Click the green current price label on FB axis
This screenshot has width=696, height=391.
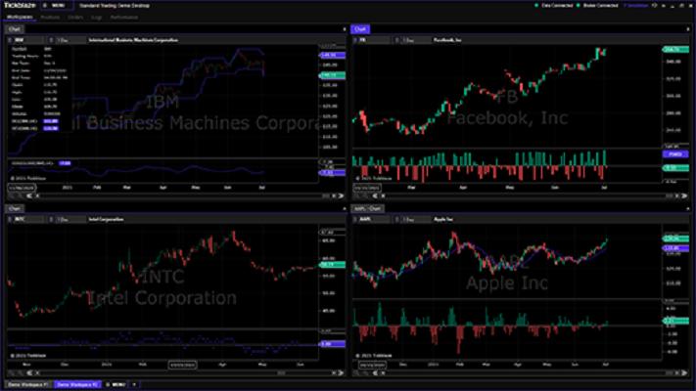pyautogui.click(x=675, y=49)
